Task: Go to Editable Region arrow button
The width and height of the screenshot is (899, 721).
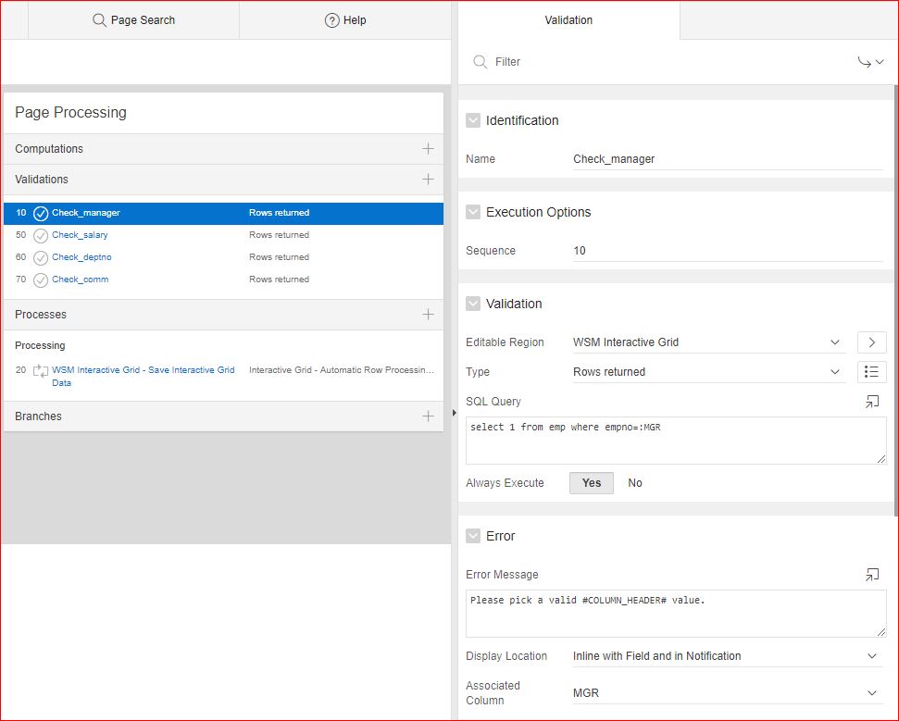Action: point(871,342)
